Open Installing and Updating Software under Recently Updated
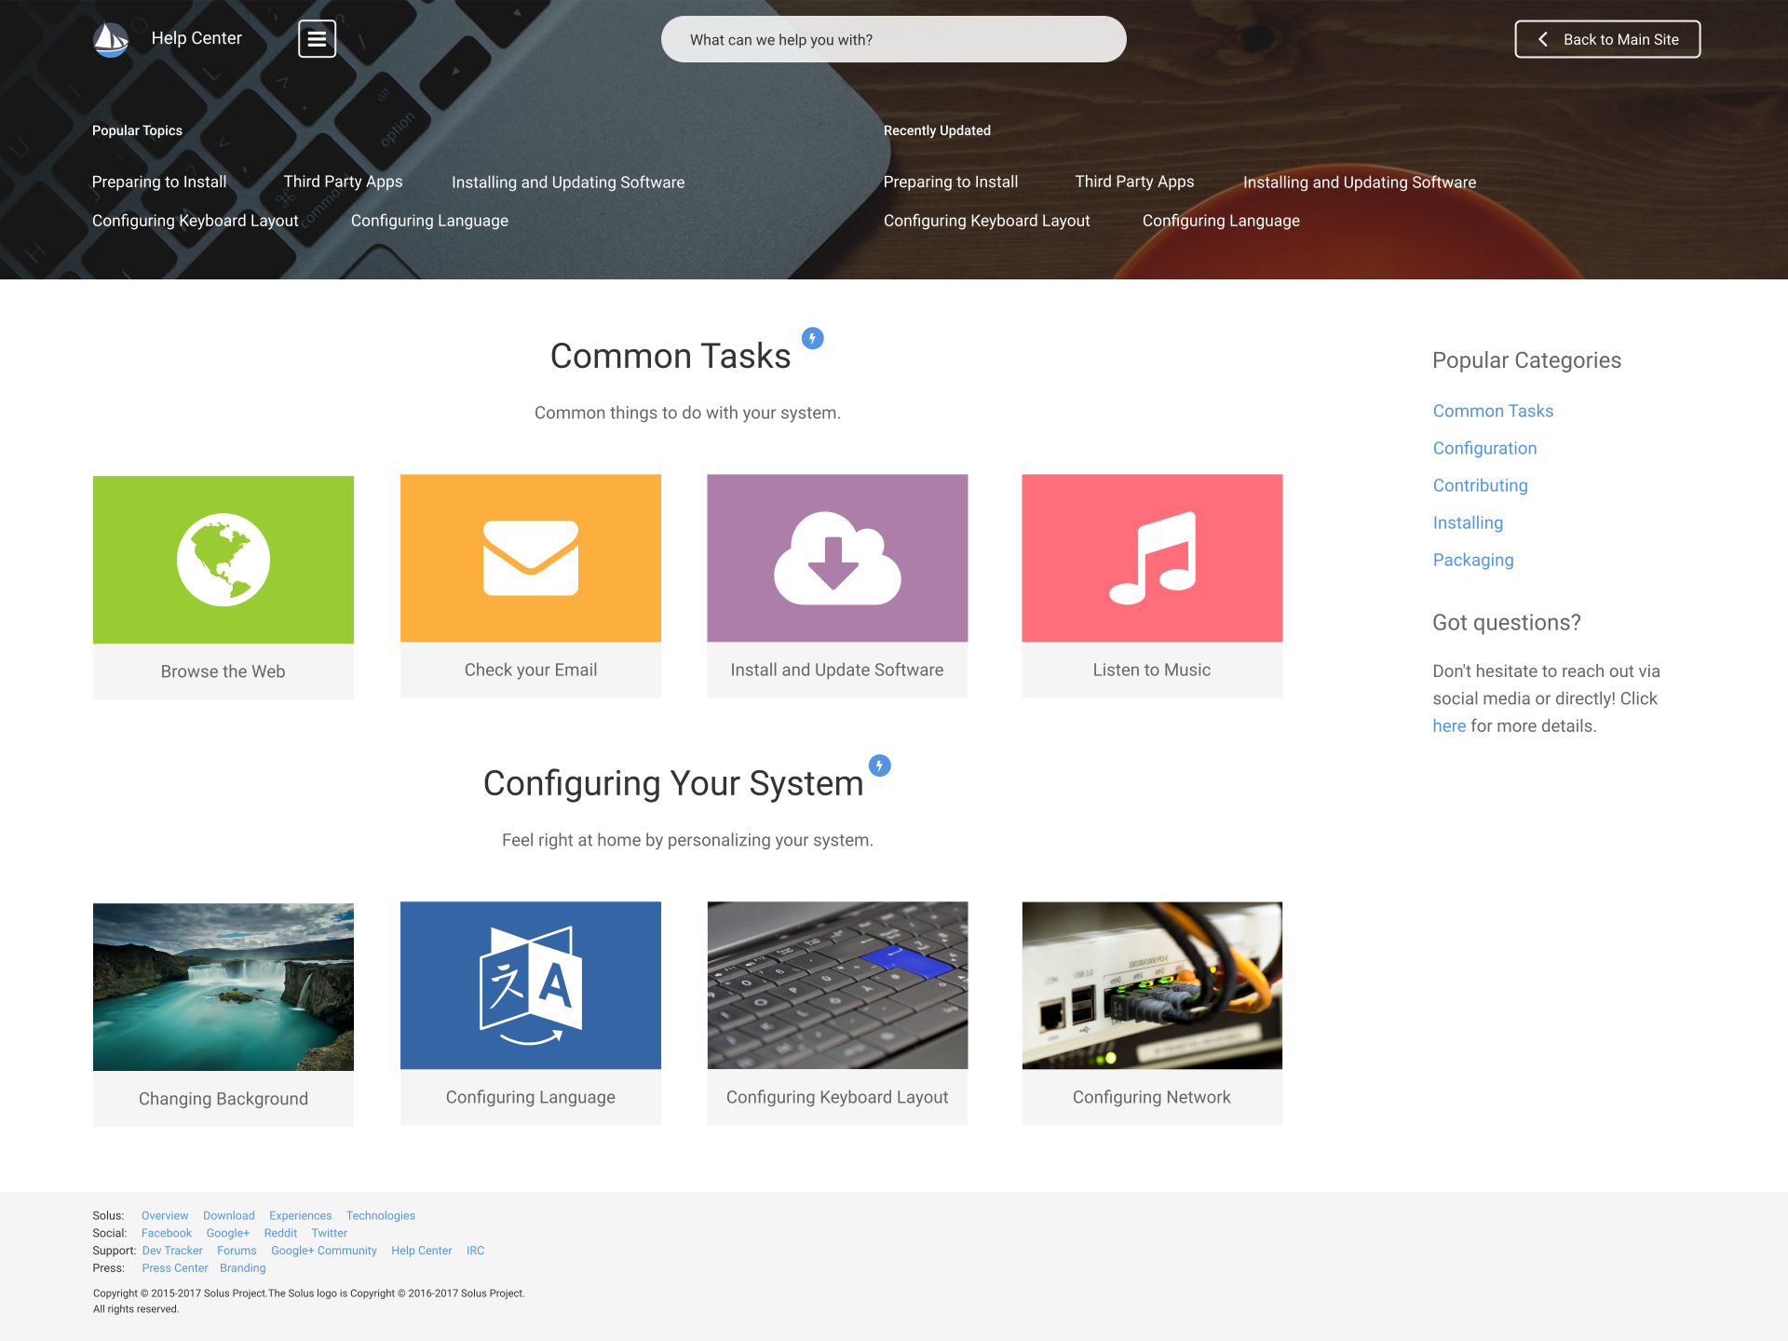 [1360, 183]
